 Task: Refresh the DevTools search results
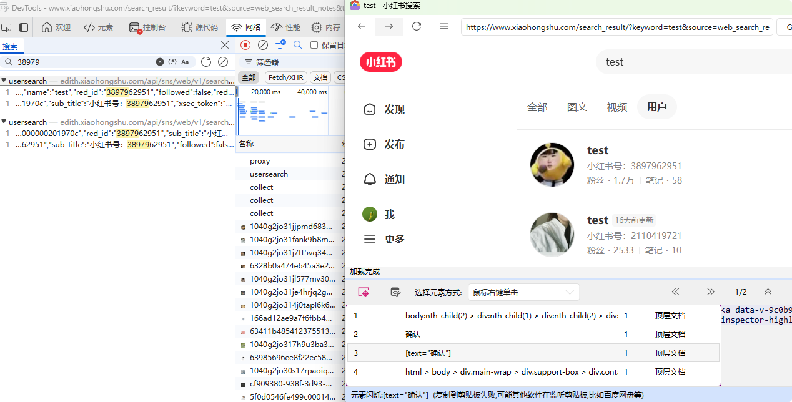point(206,62)
